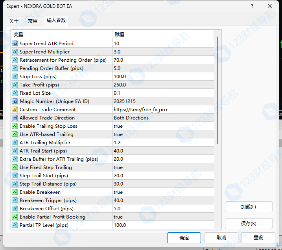Click the 重设 button

pos(258,238)
